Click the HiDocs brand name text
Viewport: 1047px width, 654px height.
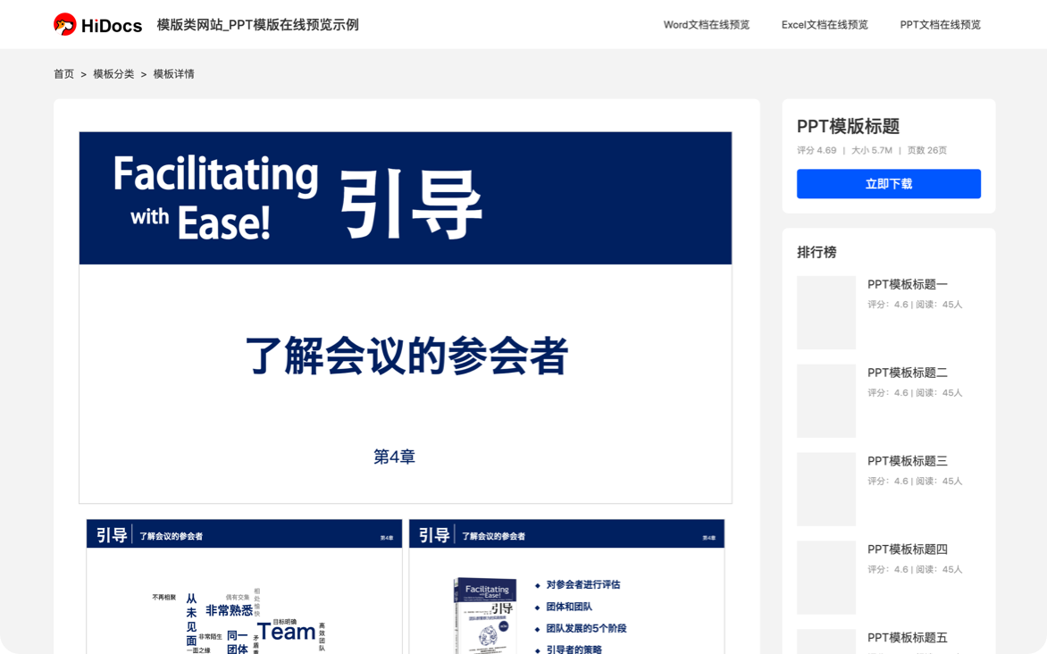(x=112, y=26)
